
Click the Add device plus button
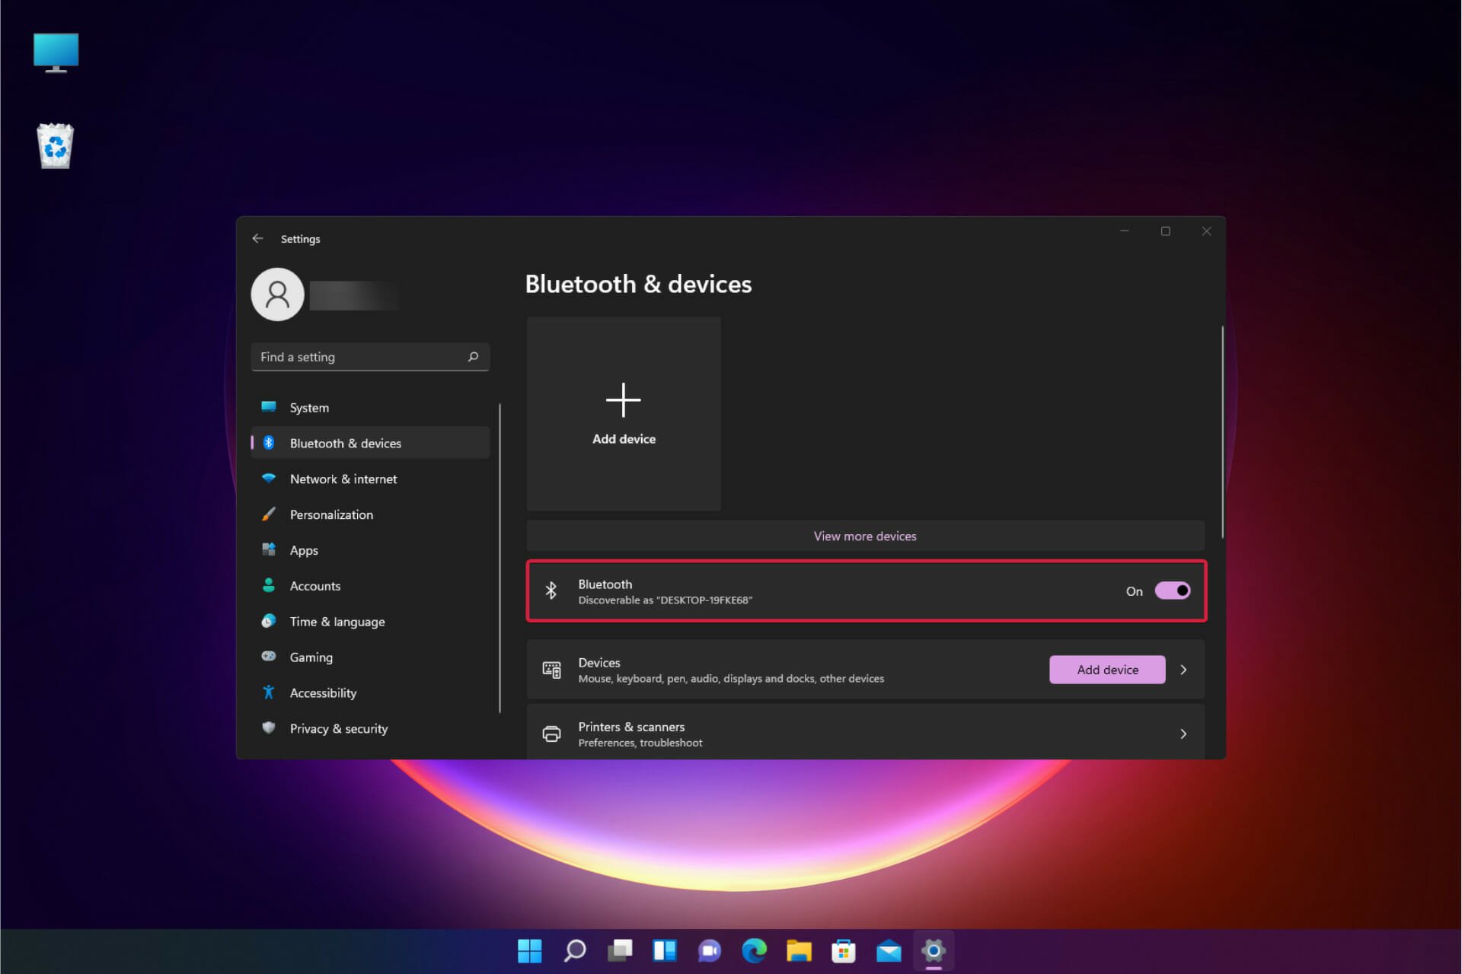(624, 413)
